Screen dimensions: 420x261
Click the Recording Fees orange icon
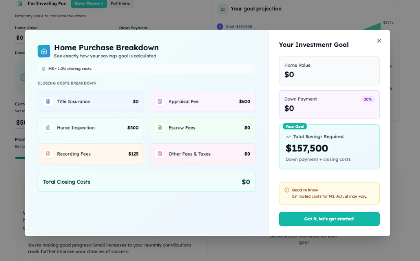48,154
